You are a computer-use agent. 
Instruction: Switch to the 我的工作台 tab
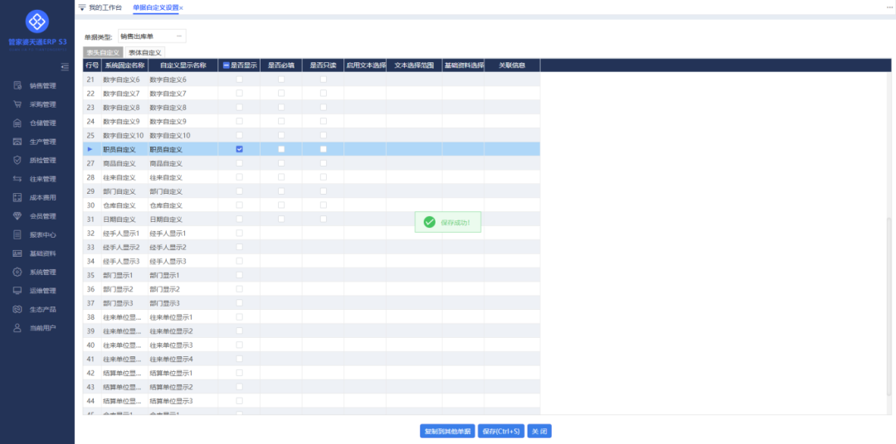tap(105, 7)
